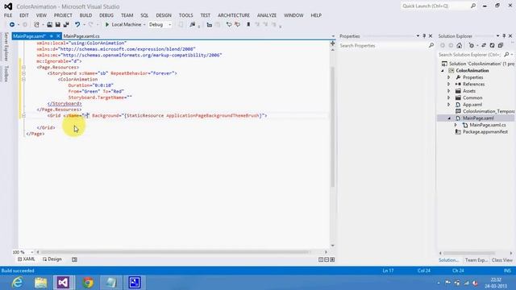Expand the App.xaml node
Screen dimensions: 516x290
(449, 105)
